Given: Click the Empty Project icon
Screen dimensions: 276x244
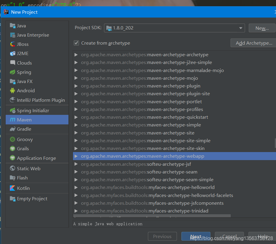Looking at the screenshot, I should pyautogui.click(x=13, y=198).
